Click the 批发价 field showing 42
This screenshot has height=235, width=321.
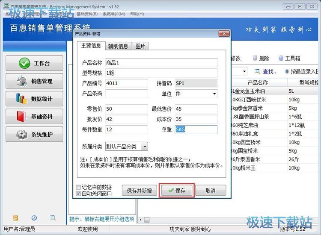(127, 119)
